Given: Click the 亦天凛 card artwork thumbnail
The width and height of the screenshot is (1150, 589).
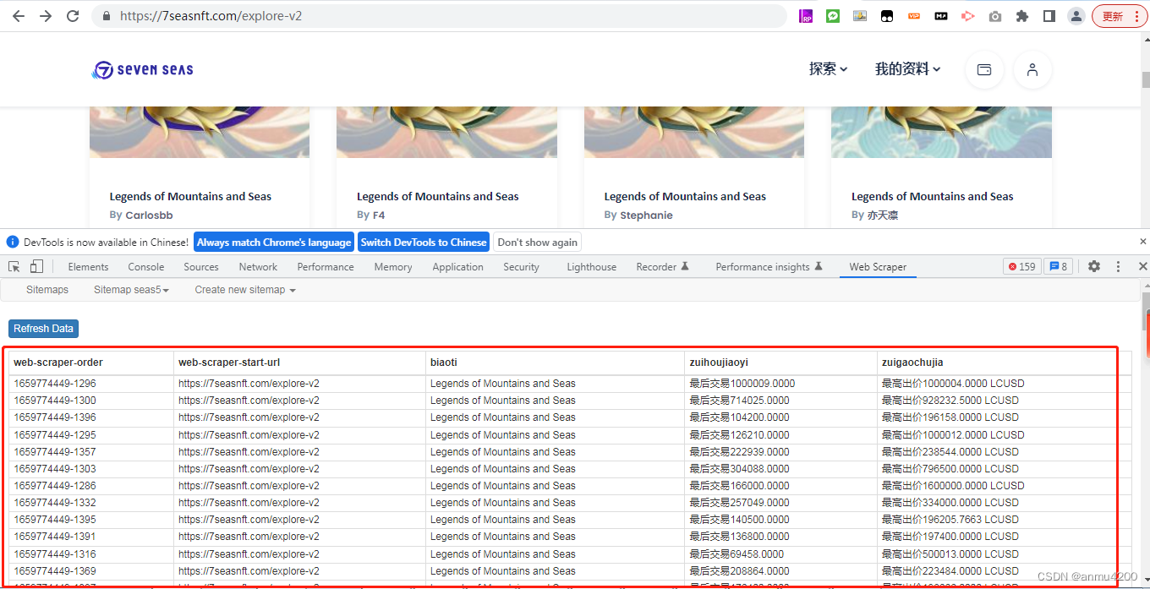Looking at the screenshot, I should (x=941, y=133).
